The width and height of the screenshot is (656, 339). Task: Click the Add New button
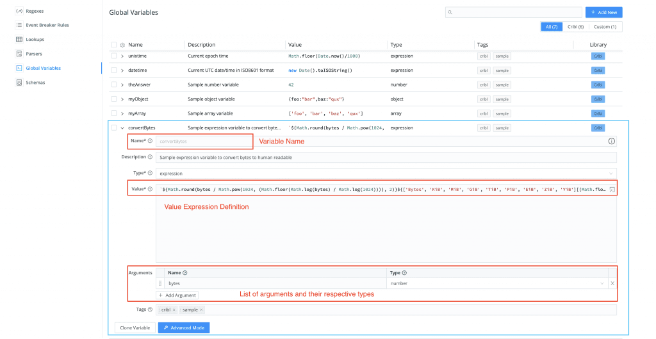[x=603, y=12]
